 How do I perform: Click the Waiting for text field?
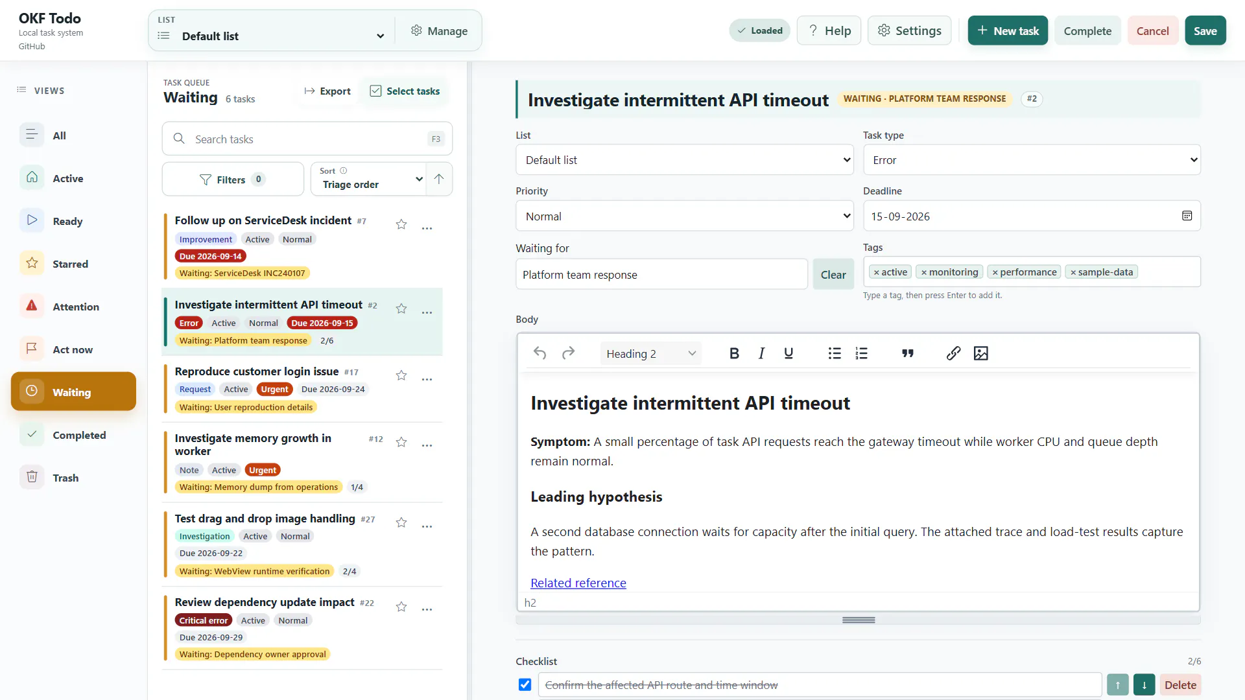661,274
